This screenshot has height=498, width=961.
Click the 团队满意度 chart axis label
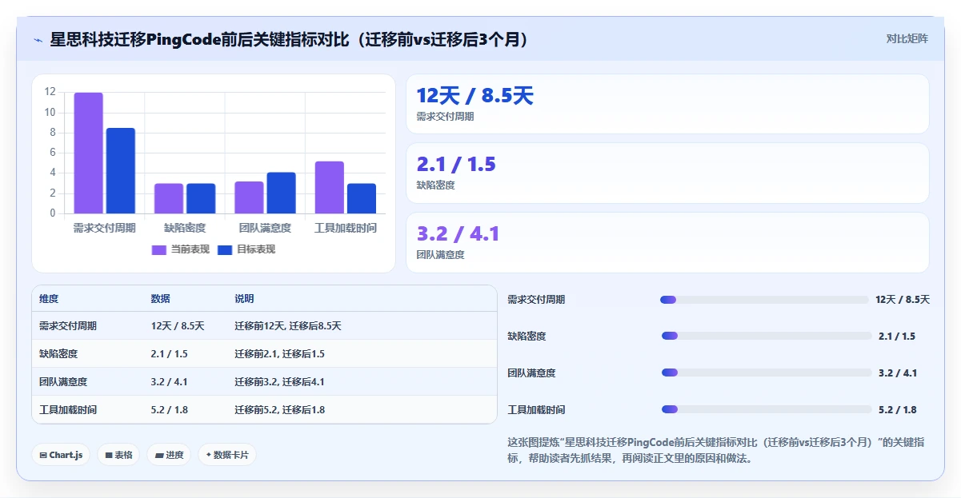(x=265, y=228)
